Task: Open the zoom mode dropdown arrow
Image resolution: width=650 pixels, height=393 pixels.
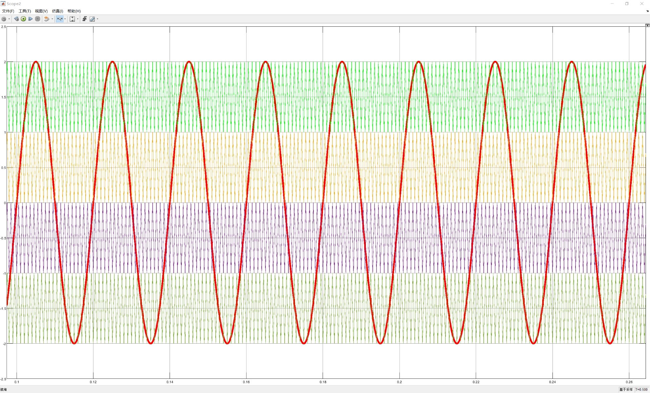Action: point(65,19)
